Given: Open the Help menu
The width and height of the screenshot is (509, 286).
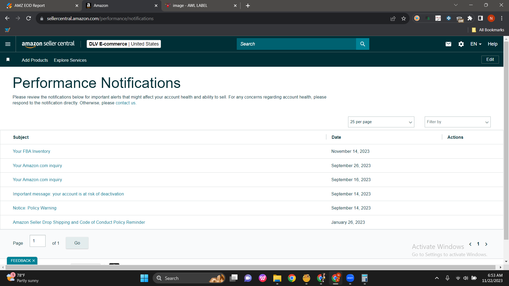Looking at the screenshot, I should click(493, 44).
